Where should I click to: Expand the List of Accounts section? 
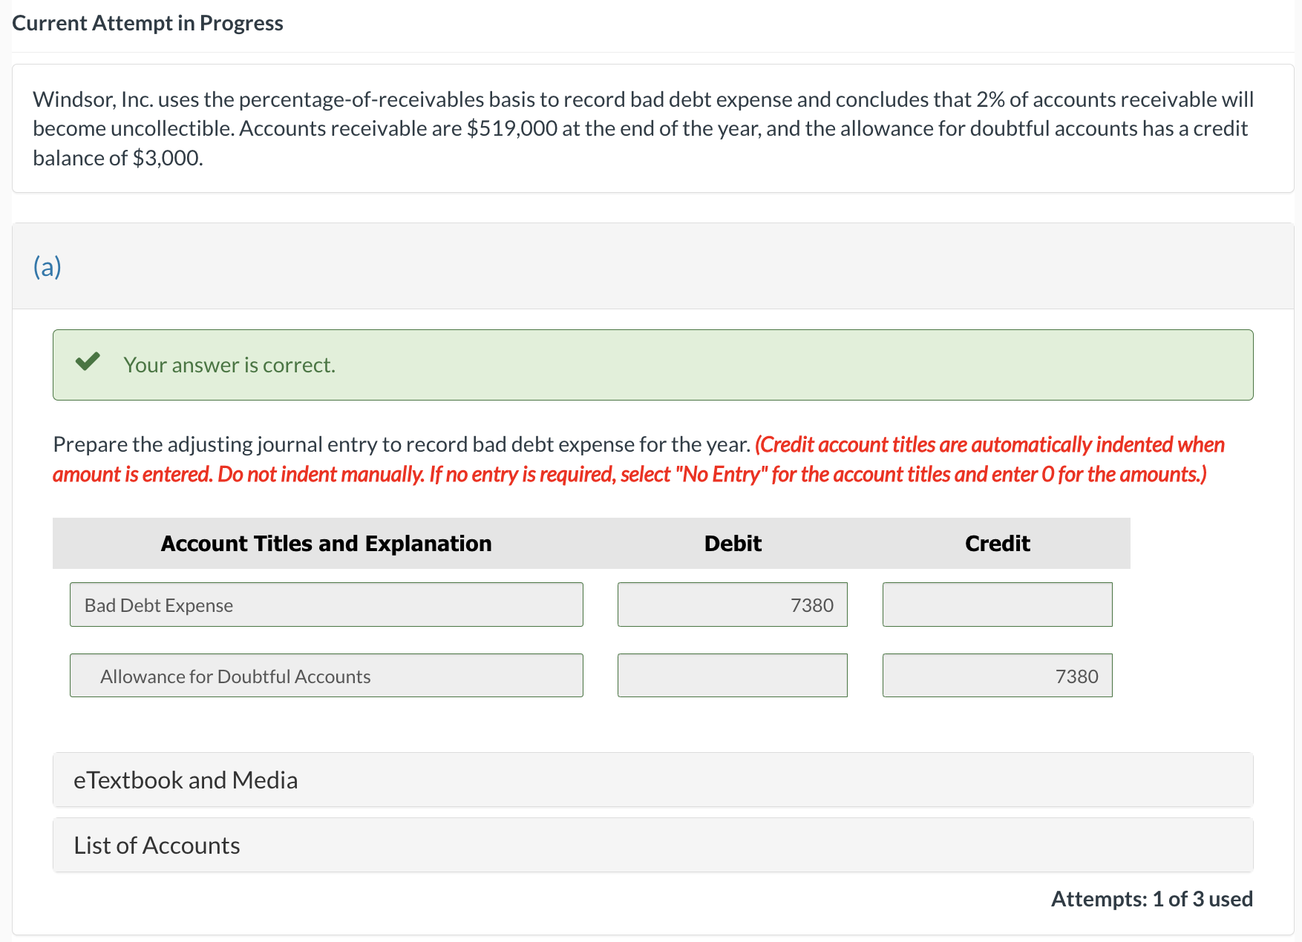coord(156,845)
